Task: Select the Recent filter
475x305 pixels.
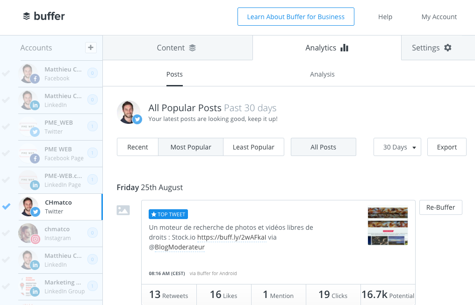Action: click(x=137, y=147)
